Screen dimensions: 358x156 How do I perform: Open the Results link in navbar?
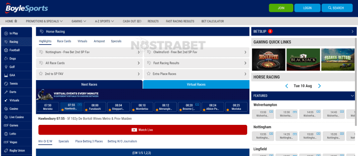click(x=153, y=21)
